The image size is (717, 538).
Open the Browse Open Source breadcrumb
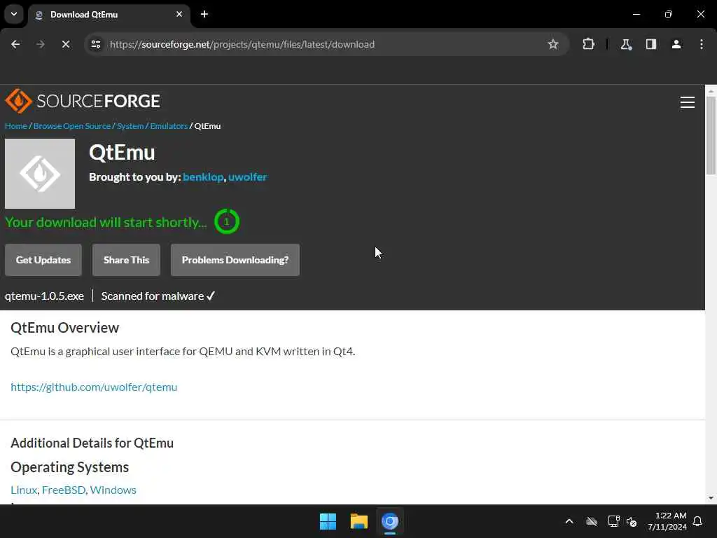(x=72, y=126)
